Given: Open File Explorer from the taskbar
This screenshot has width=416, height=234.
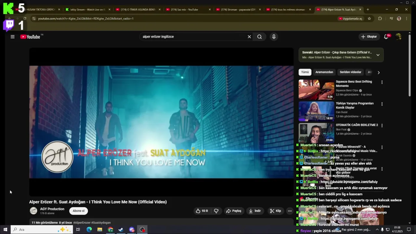Looking at the screenshot, I should 100,229.
